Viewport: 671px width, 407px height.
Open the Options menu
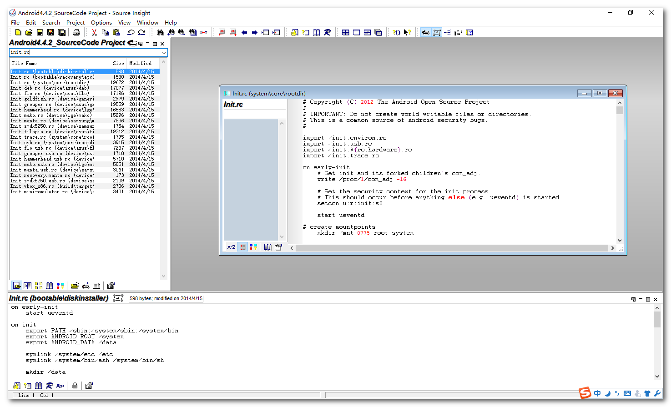tap(101, 22)
